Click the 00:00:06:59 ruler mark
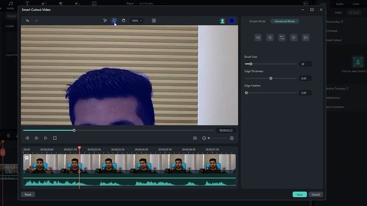The width and height of the screenshot is (367, 206). click(189, 149)
